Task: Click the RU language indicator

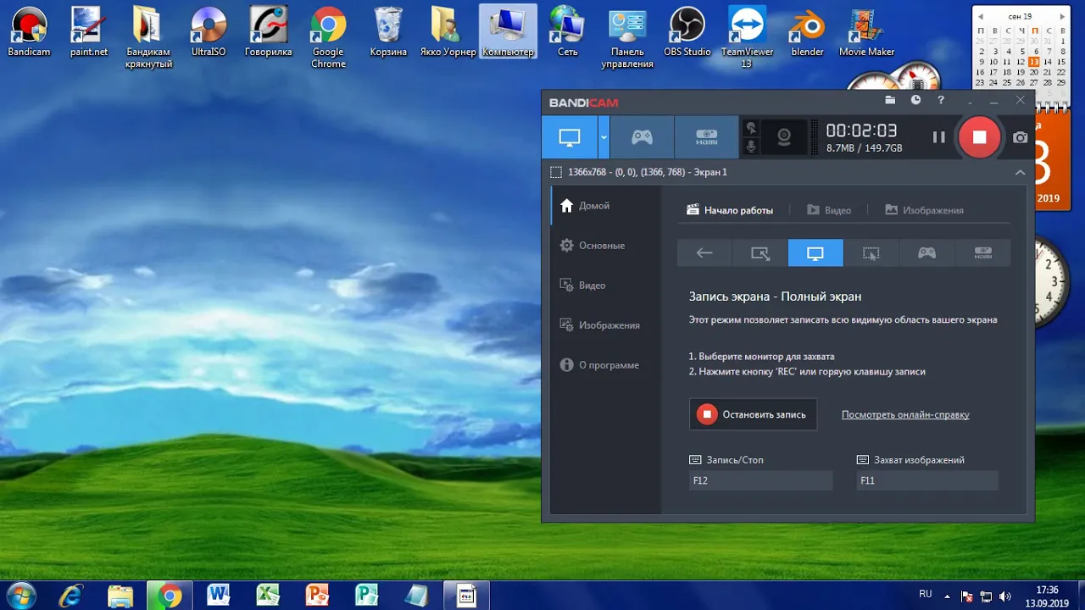Action: 926,594
